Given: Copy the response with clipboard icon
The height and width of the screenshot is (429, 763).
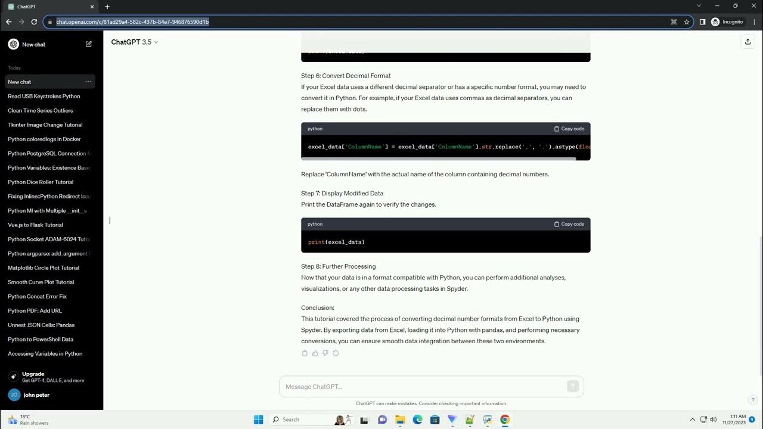Looking at the screenshot, I should [305, 353].
